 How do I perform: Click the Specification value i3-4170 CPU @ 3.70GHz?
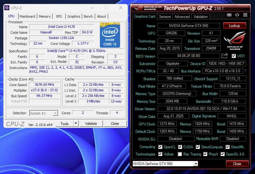point(76,51)
